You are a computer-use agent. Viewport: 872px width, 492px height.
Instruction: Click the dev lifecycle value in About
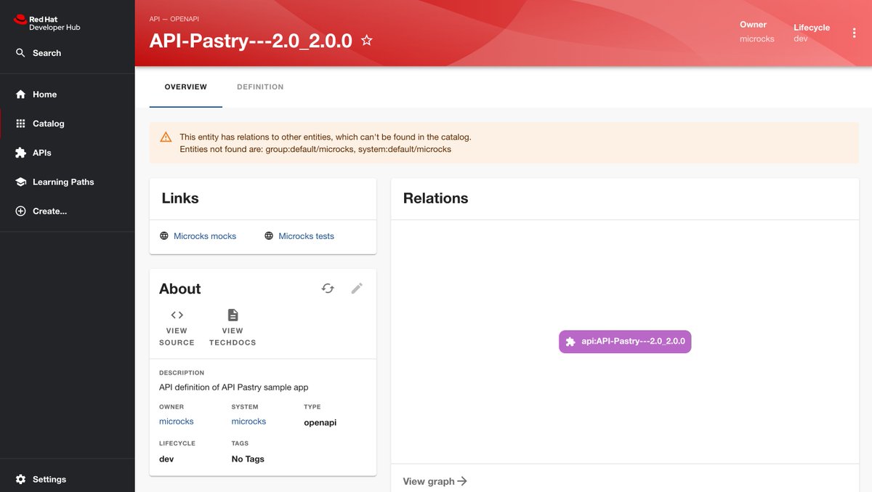[166, 459]
